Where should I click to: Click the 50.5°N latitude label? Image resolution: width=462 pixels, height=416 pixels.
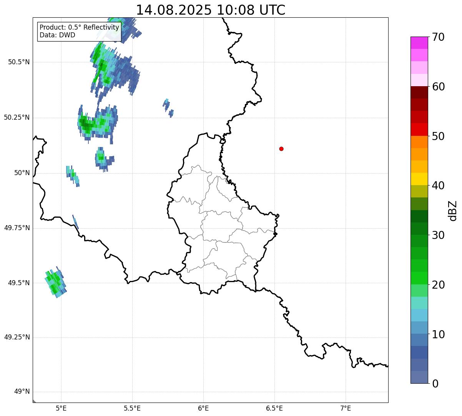pyautogui.click(x=18, y=62)
